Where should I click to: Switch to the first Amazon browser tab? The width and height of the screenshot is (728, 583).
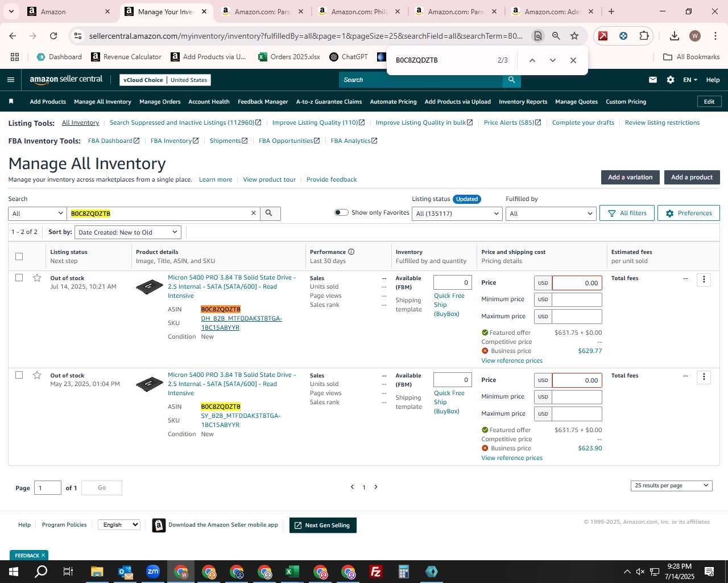68,11
